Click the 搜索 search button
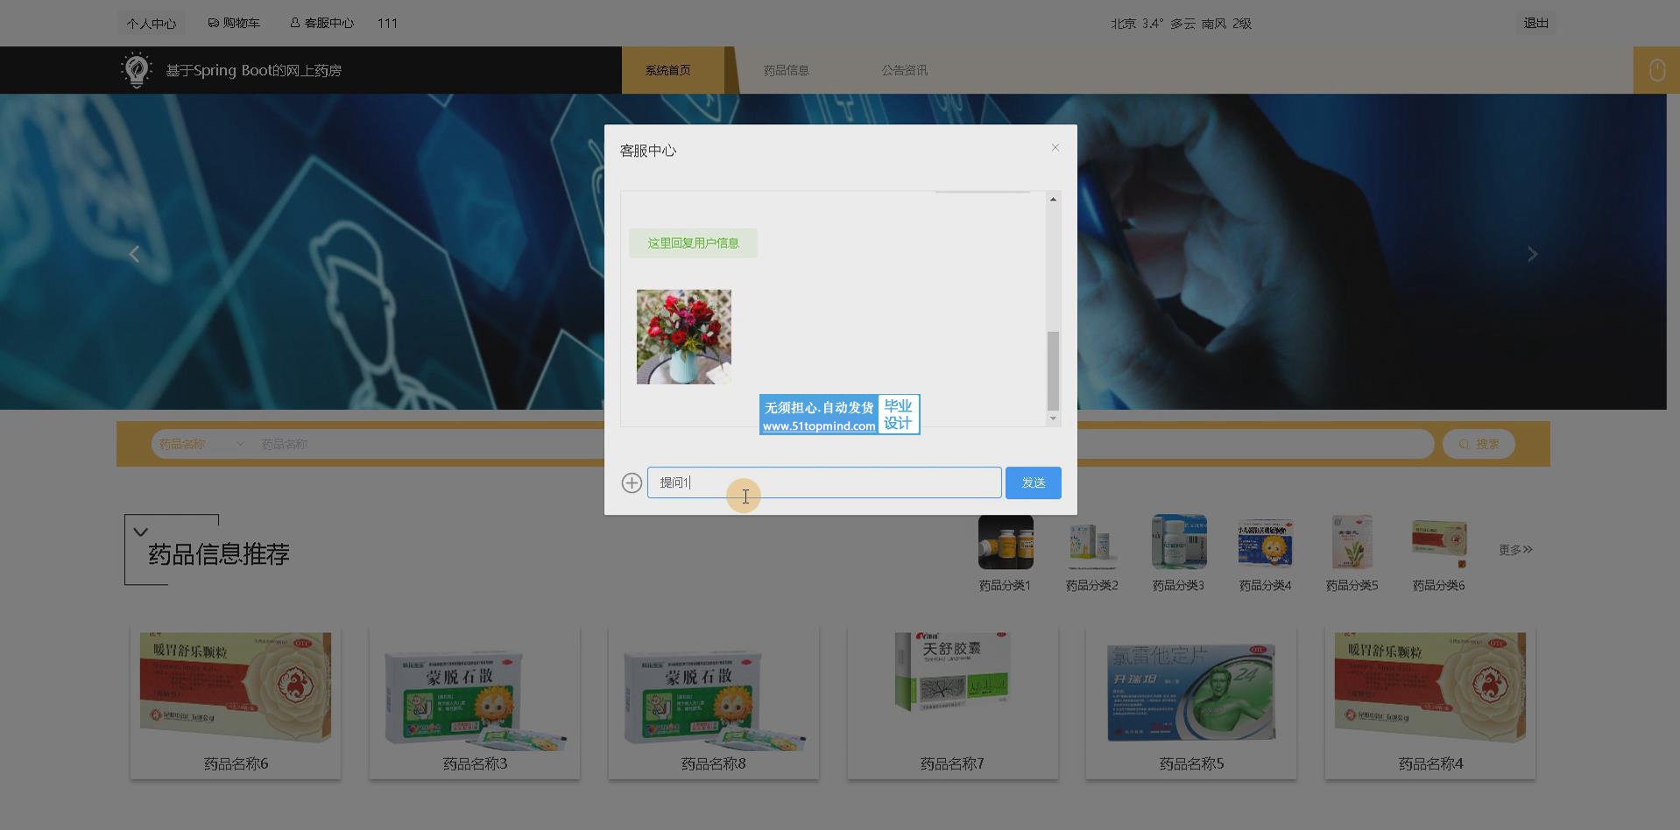 [x=1479, y=444]
